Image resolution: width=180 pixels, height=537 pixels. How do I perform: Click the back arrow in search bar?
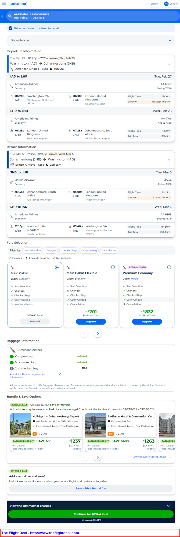3,16
